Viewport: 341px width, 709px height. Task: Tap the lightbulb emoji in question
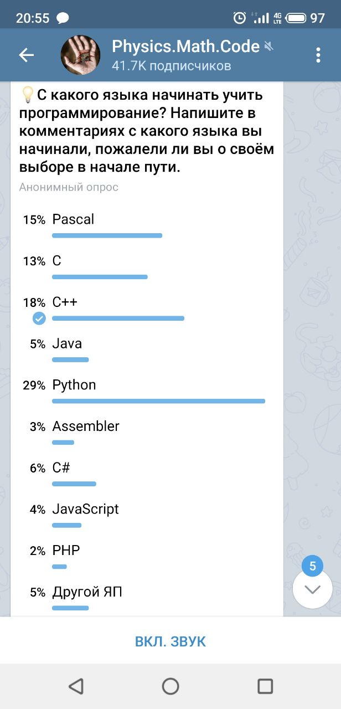[27, 95]
